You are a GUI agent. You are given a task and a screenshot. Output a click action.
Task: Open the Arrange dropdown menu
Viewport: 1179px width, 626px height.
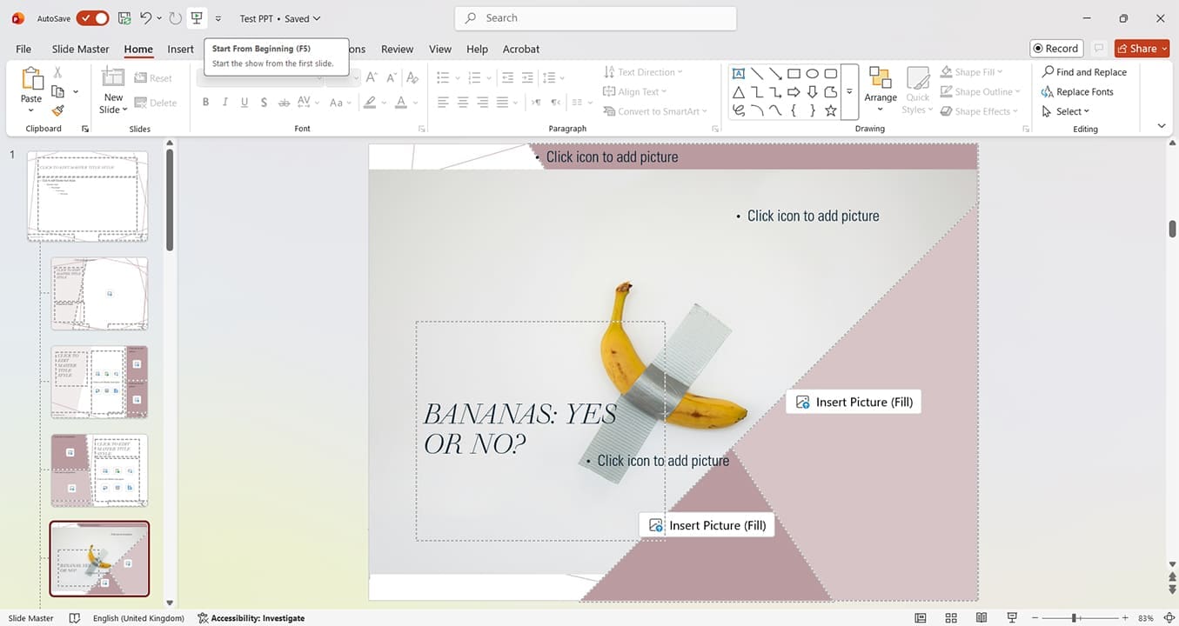[880, 91]
